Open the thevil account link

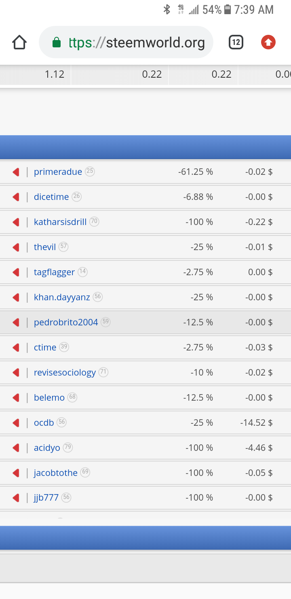click(45, 247)
